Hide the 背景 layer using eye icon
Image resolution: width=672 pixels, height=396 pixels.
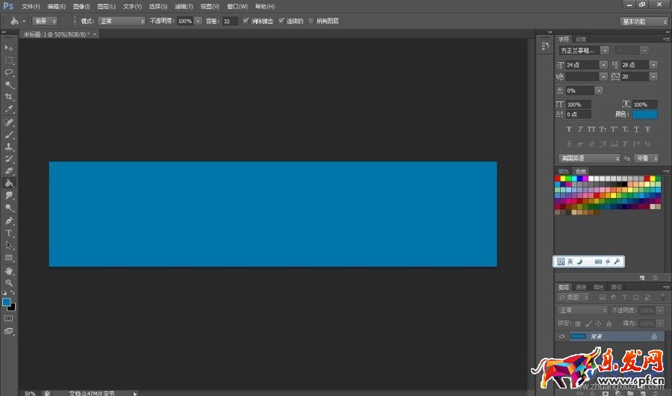[562, 337]
